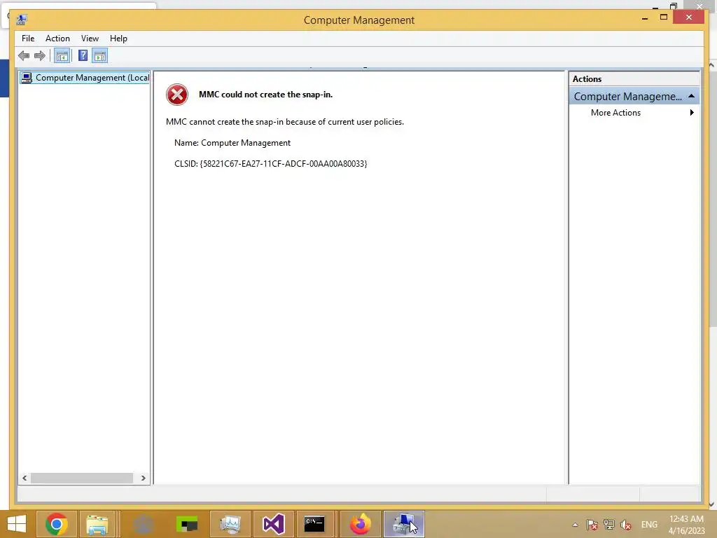
Task: Click the network tray icon
Action: tap(609, 525)
